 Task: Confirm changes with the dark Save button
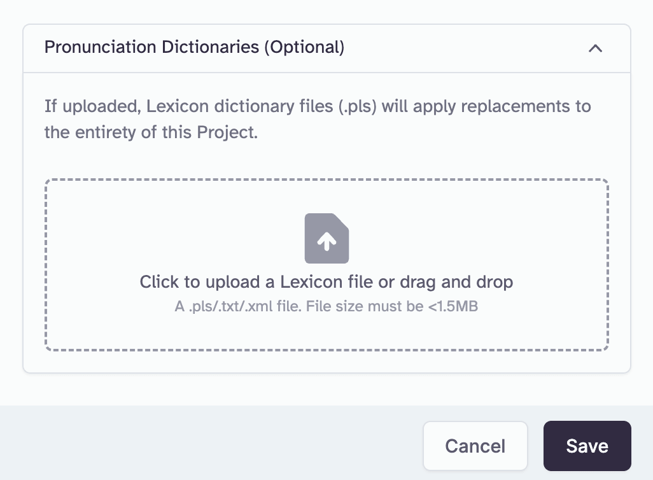(x=586, y=446)
